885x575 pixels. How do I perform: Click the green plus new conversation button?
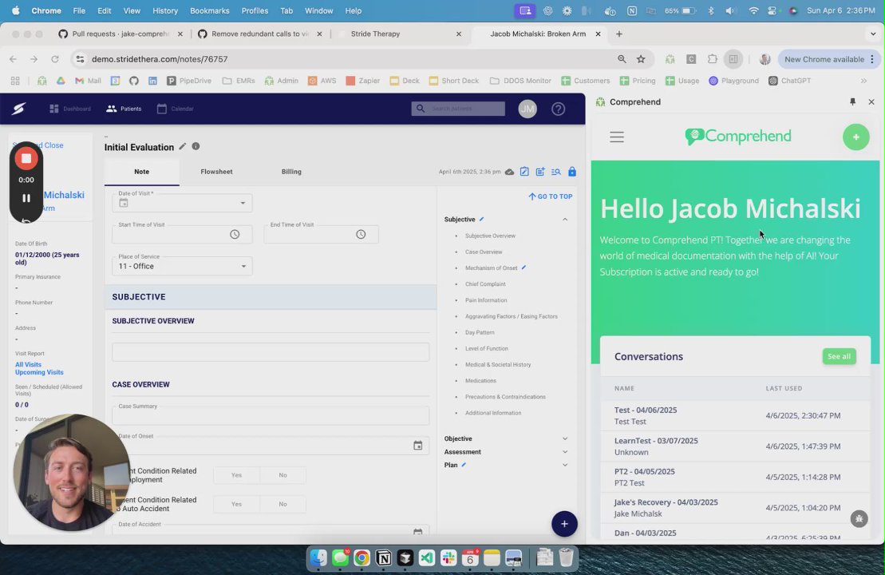point(855,137)
